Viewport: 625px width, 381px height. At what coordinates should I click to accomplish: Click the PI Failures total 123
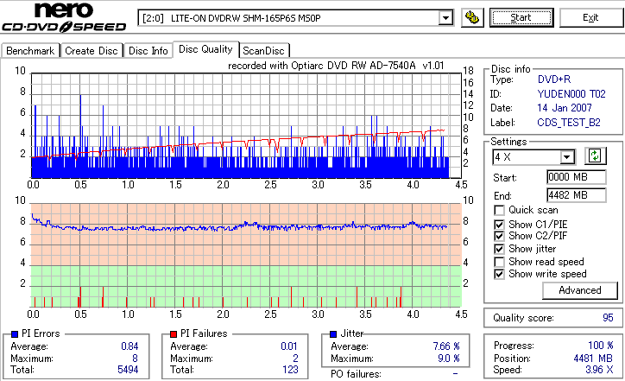[290, 370]
